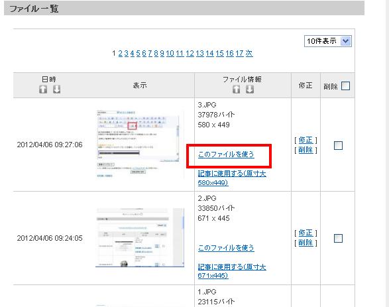The height and width of the screenshot is (307, 389).
Task: Select timestamp 2012/04/06 09:24:05
Action: pos(50,238)
